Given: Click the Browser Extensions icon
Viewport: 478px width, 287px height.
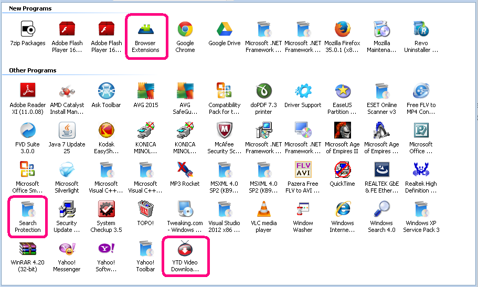Looking at the screenshot, I should coord(146,29).
